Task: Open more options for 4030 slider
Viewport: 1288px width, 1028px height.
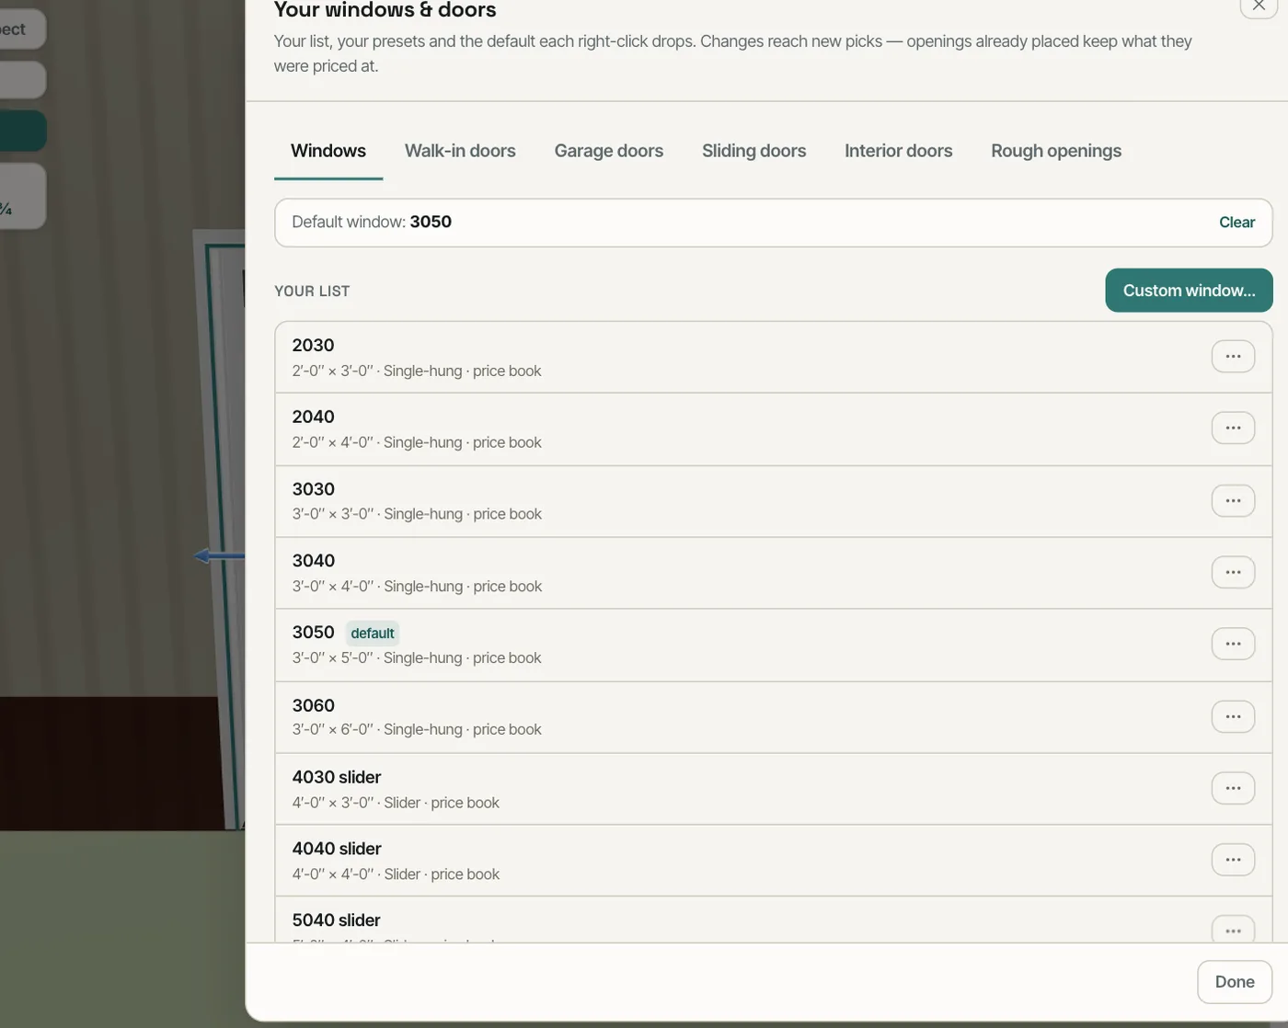Action: pyautogui.click(x=1233, y=789)
